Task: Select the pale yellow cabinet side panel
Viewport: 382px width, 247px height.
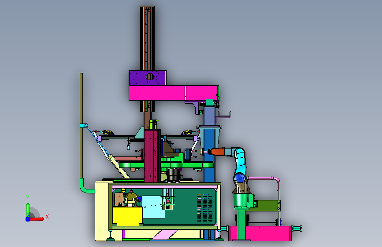Action: [x=102, y=211]
